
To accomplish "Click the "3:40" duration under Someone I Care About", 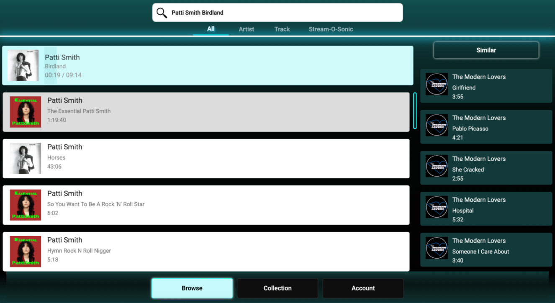I will tap(458, 261).
